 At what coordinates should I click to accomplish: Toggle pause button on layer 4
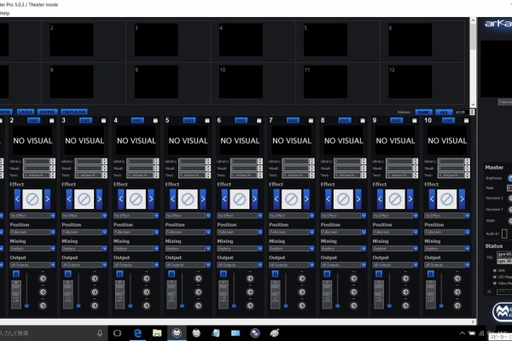[x=119, y=274]
